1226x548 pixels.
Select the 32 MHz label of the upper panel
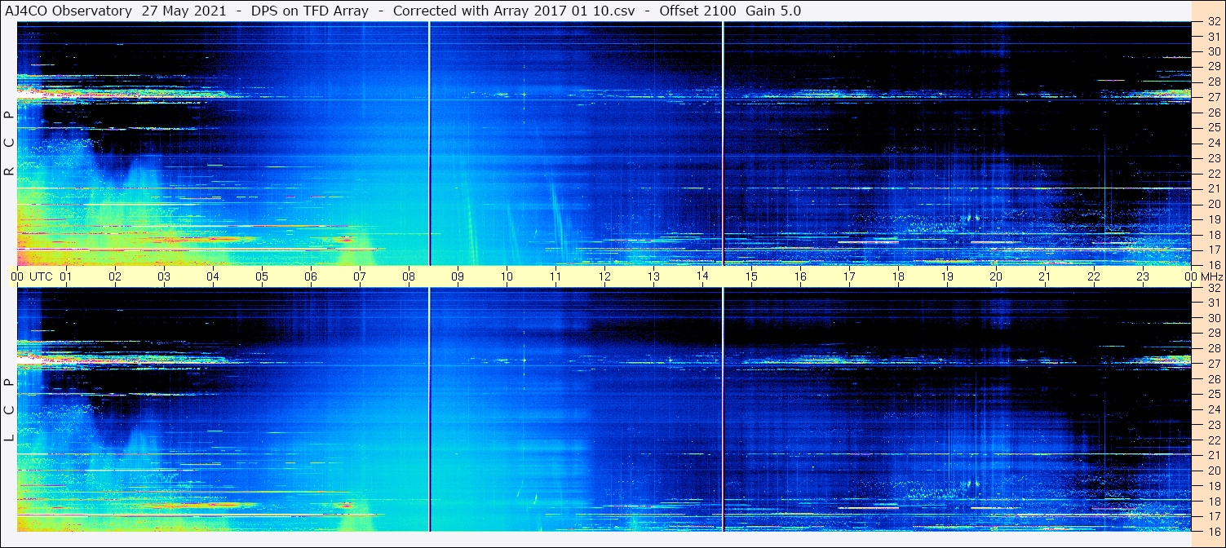point(1213,22)
